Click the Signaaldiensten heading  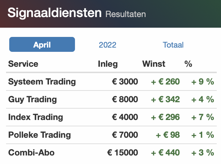(x=55, y=13)
